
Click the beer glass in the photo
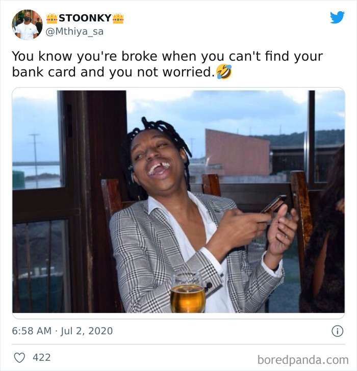[x=188, y=294]
